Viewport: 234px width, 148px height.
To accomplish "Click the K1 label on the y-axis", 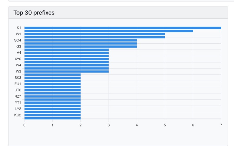I will (19, 28).
